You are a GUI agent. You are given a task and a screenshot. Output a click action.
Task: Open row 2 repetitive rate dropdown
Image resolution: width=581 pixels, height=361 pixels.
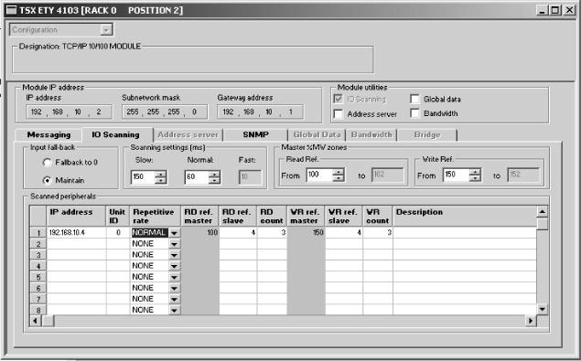point(174,244)
